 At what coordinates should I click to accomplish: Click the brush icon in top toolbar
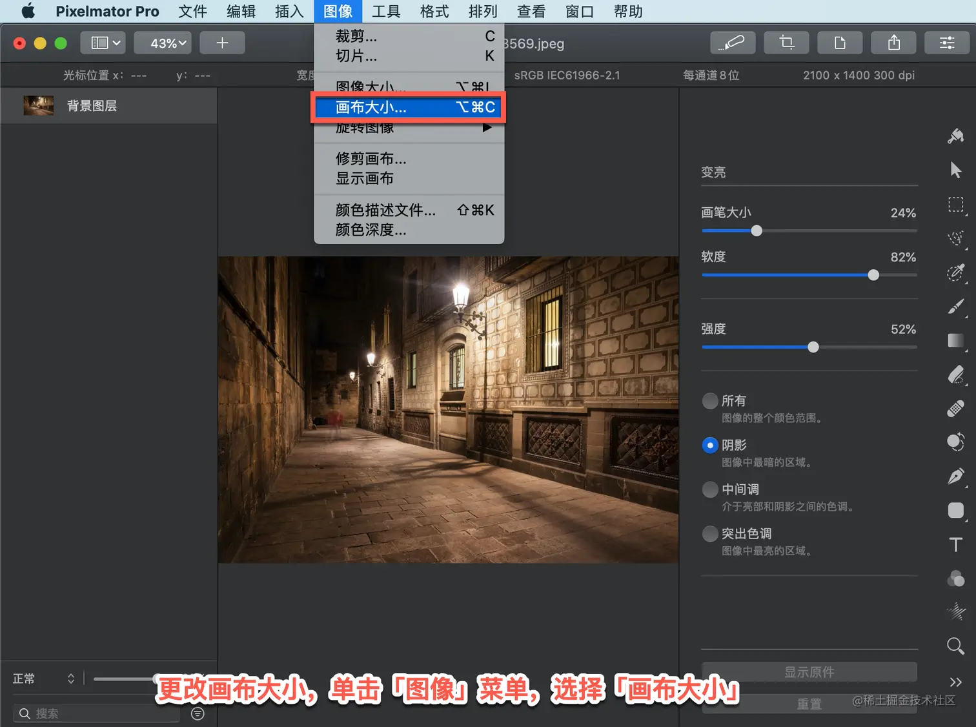[x=732, y=43]
